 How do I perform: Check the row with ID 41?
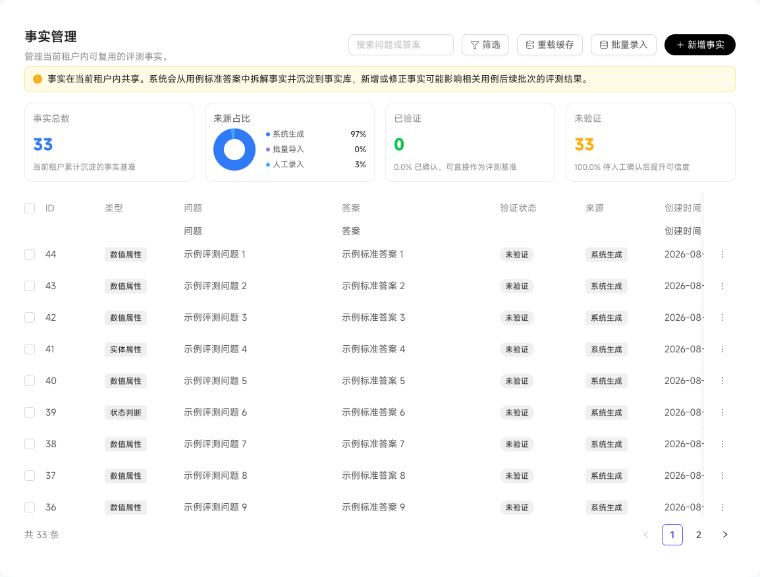coord(30,349)
